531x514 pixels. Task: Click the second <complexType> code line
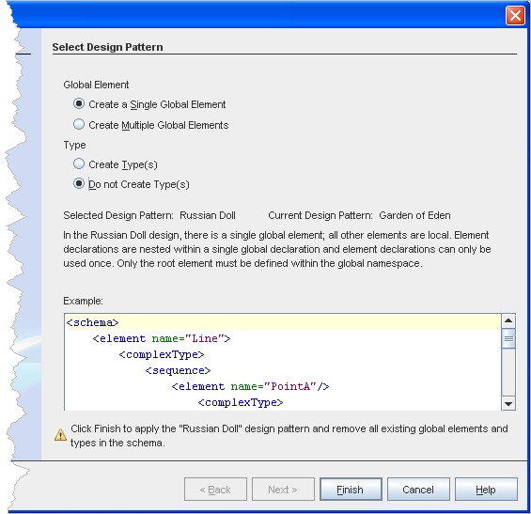pyautogui.click(x=241, y=402)
